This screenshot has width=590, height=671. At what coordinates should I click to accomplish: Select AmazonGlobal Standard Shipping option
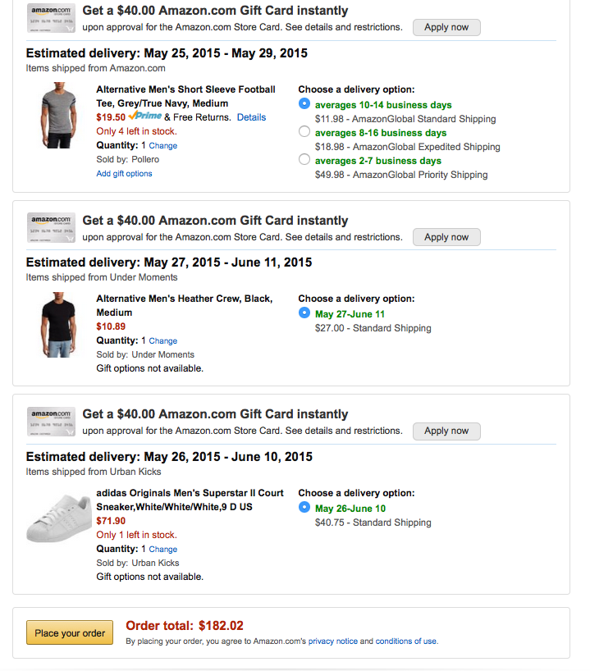click(x=305, y=103)
